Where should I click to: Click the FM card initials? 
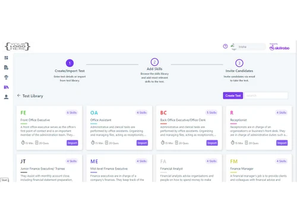(x=234, y=161)
